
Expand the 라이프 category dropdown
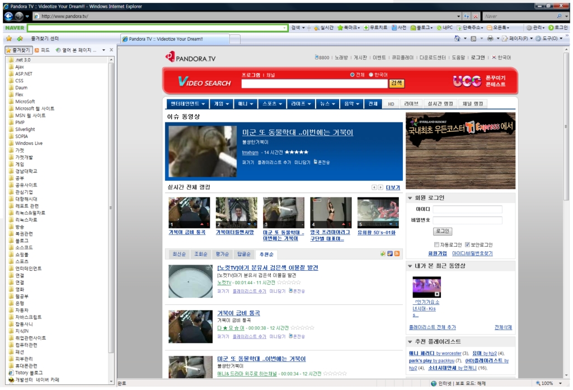pos(300,104)
